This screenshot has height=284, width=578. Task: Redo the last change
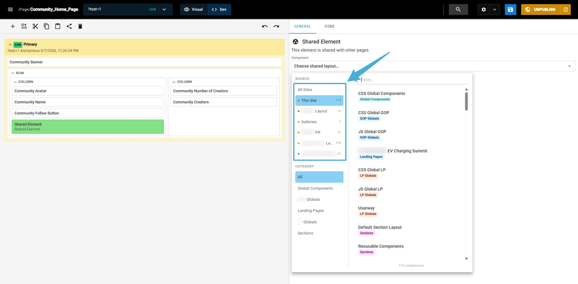[276, 26]
